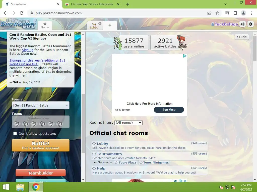Toggle the browser side panel
Screen dimensions: 257x192
coord(235,13)
